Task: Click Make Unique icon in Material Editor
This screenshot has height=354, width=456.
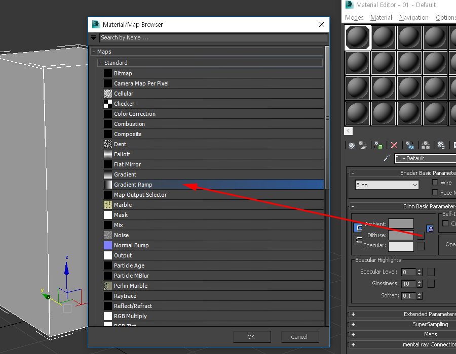Action: [426, 145]
